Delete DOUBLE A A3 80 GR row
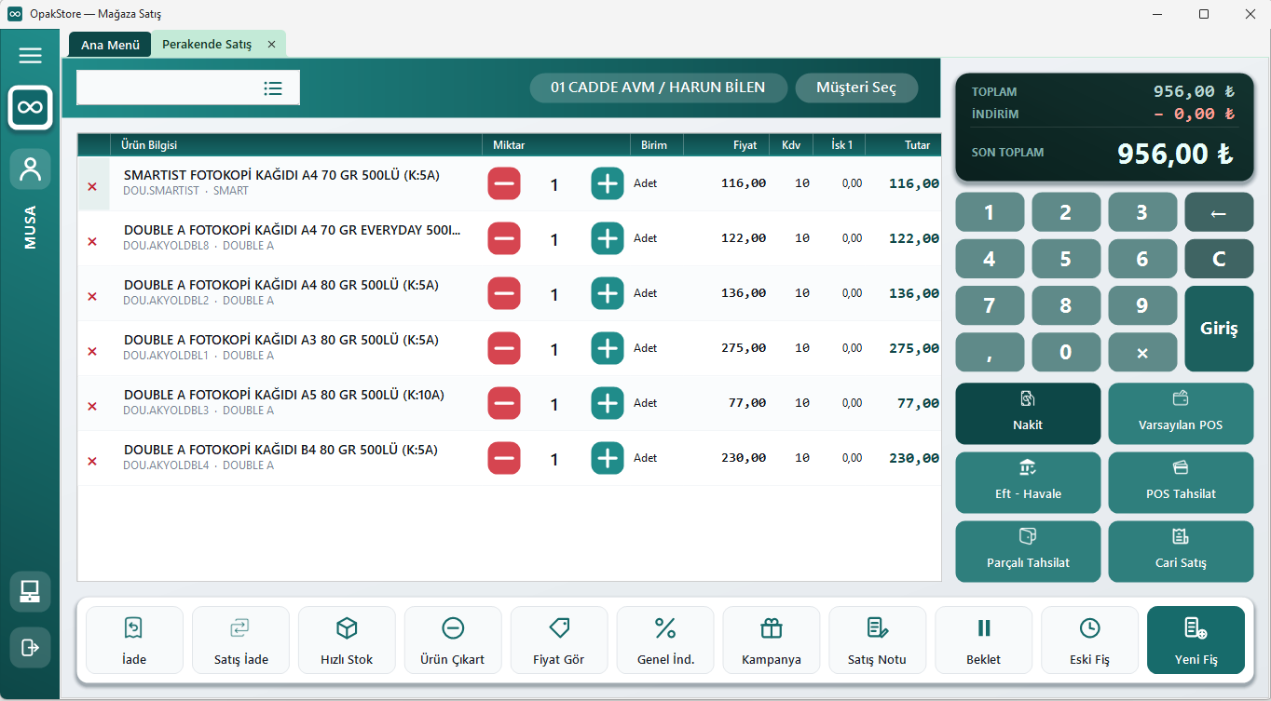Viewport: 1271px width, 701px height. coord(92,351)
